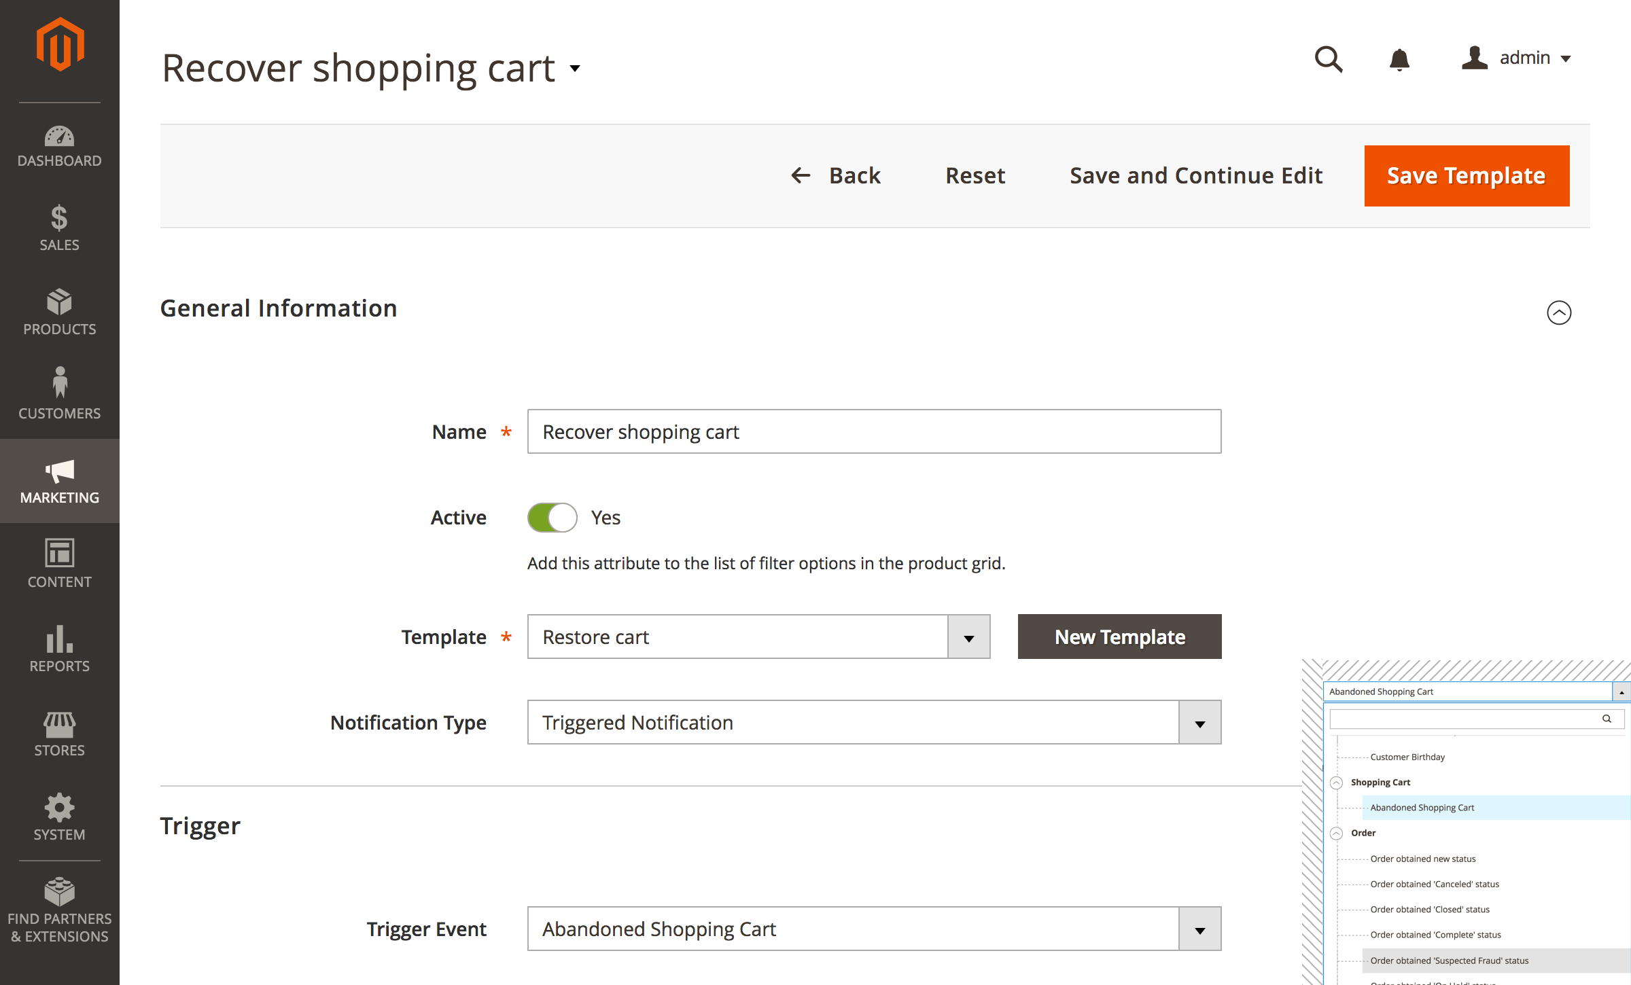
Task: Click the Yes label beside Active toggle
Action: click(x=606, y=518)
